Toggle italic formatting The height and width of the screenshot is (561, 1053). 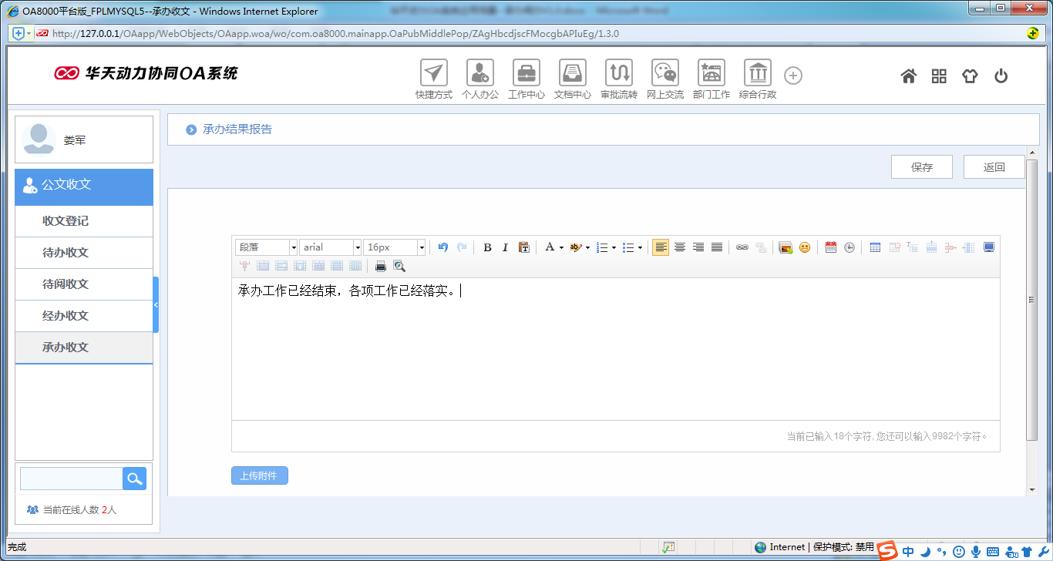pos(505,247)
